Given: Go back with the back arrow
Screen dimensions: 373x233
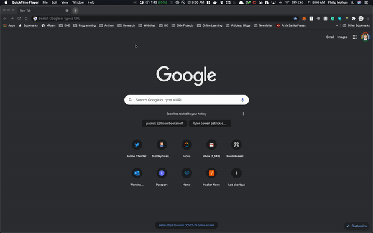Looking at the screenshot, I should click(x=5, y=19).
